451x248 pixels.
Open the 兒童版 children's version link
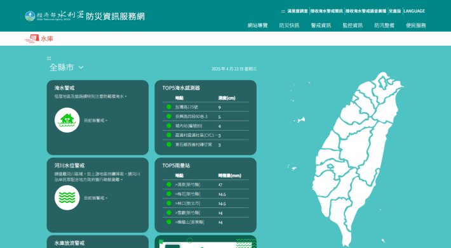[x=395, y=11]
